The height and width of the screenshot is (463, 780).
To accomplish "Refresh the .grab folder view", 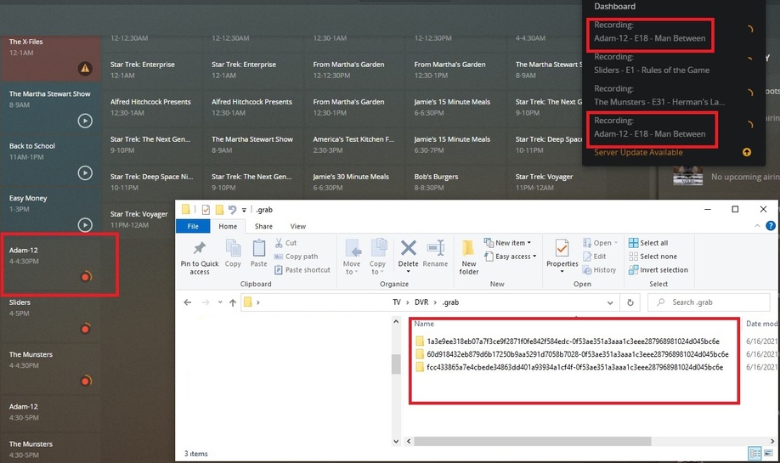I will [630, 302].
